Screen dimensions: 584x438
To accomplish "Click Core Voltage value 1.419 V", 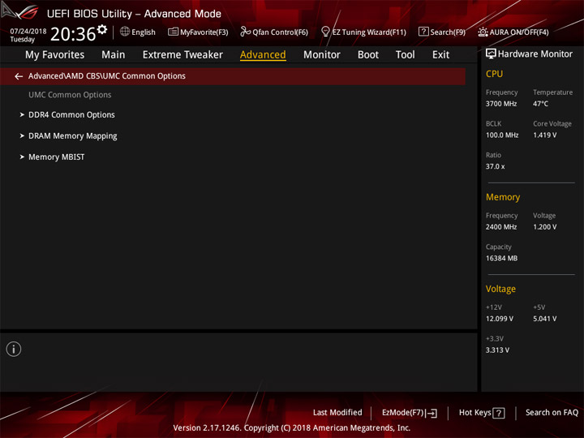I will coord(544,135).
